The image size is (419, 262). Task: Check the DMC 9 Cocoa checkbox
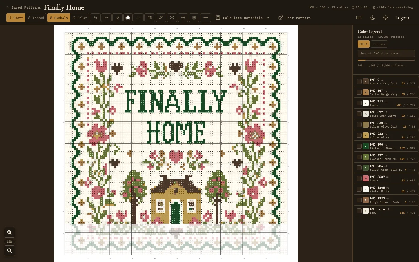(x=359, y=81)
